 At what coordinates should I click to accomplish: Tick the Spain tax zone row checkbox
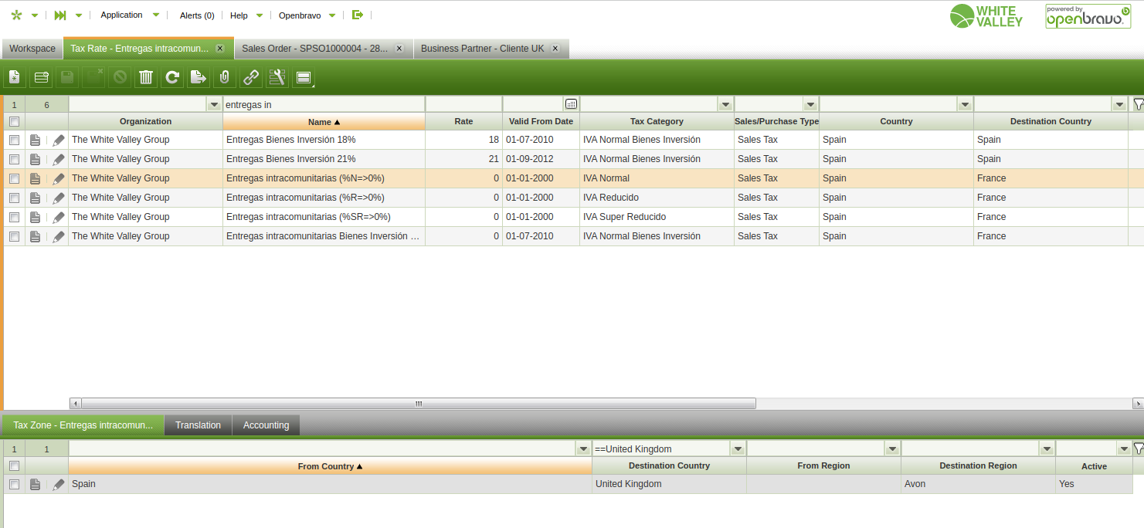pos(14,485)
